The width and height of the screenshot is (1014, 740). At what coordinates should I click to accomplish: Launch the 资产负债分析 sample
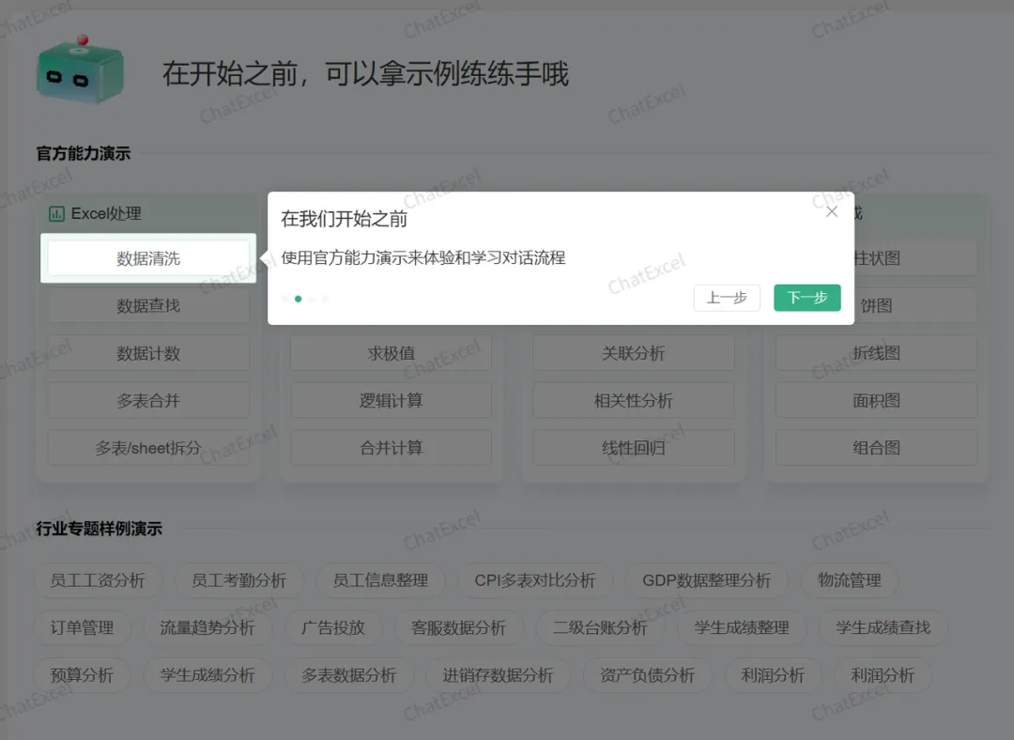tap(647, 674)
